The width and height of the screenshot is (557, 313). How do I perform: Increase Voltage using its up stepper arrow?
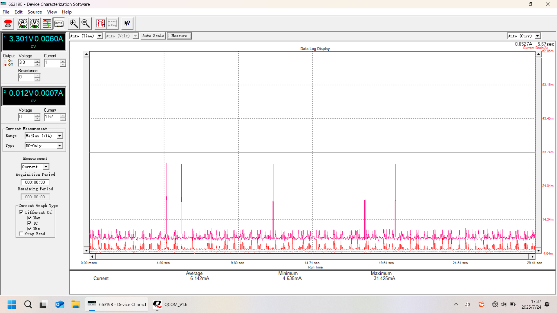pos(37,61)
